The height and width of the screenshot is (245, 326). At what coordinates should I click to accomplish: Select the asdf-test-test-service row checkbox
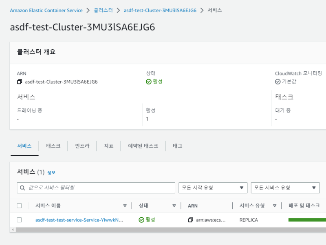click(19, 220)
